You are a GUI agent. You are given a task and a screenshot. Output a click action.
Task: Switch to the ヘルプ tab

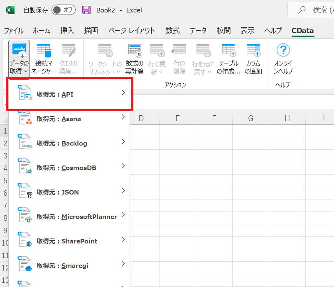click(273, 31)
